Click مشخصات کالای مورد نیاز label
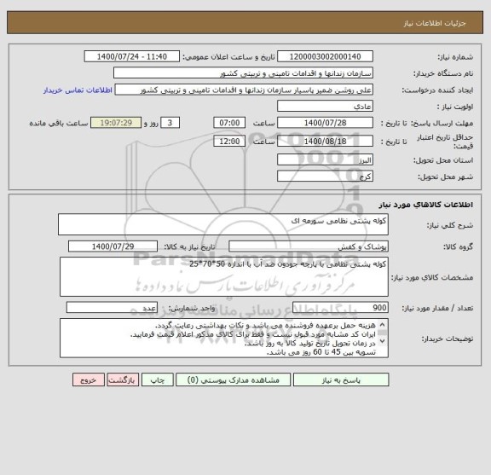The width and height of the screenshot is (491, 475). coord(432,277)
